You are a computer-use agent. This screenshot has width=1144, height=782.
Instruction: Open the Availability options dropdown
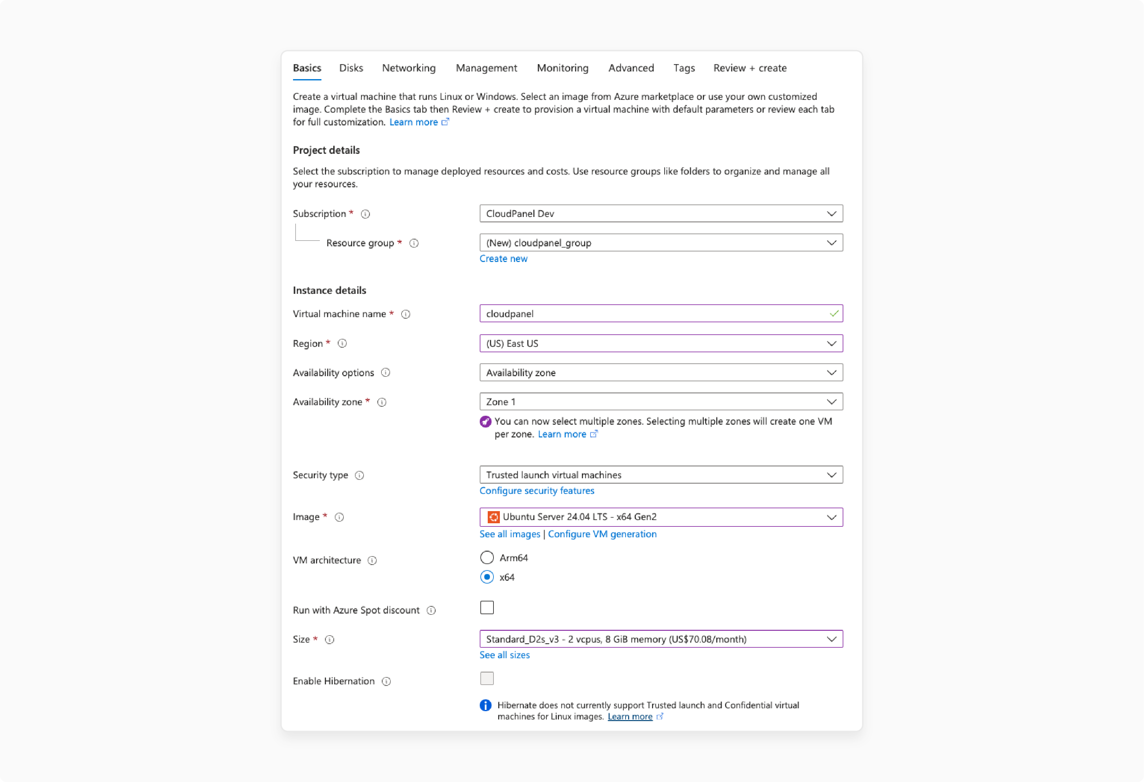661,373
